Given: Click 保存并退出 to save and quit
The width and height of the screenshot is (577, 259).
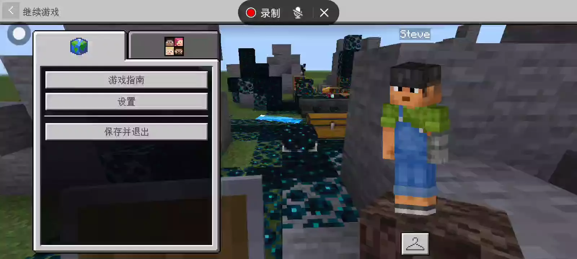Looking at the screenshot, I should [126, 132].
